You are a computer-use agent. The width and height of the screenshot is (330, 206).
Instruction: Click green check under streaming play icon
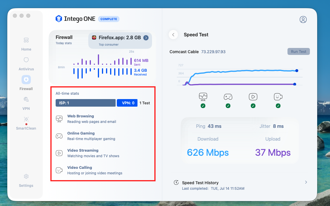tap(253, 106)
